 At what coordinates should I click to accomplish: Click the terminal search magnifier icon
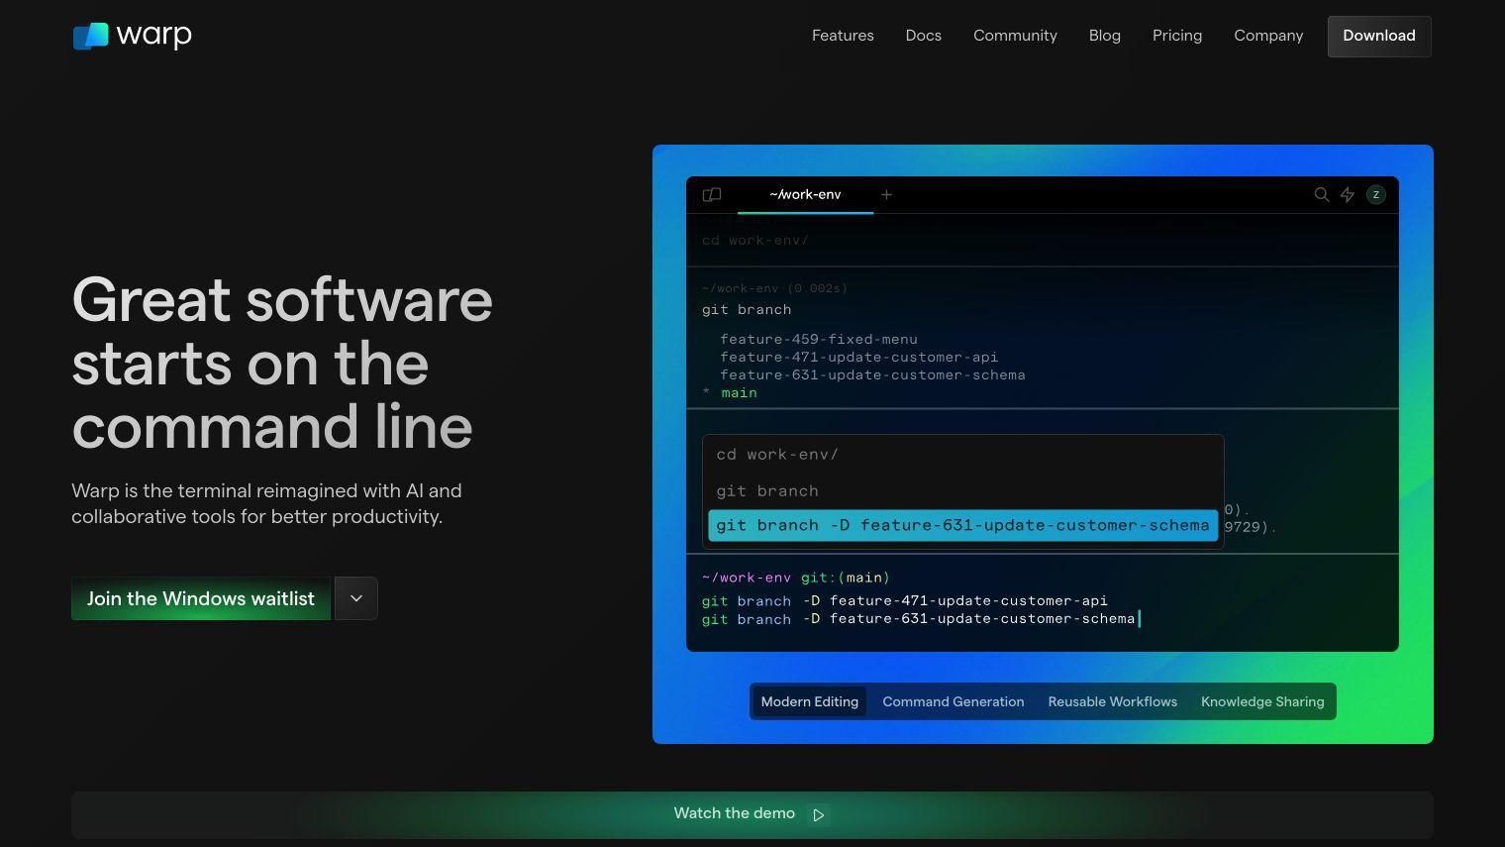[1321, 195]
